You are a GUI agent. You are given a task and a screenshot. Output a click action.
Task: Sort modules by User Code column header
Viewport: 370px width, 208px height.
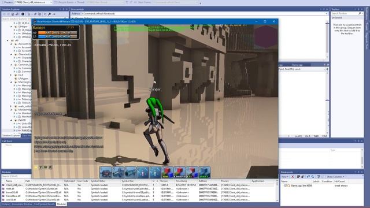click(x=82, y=181)
